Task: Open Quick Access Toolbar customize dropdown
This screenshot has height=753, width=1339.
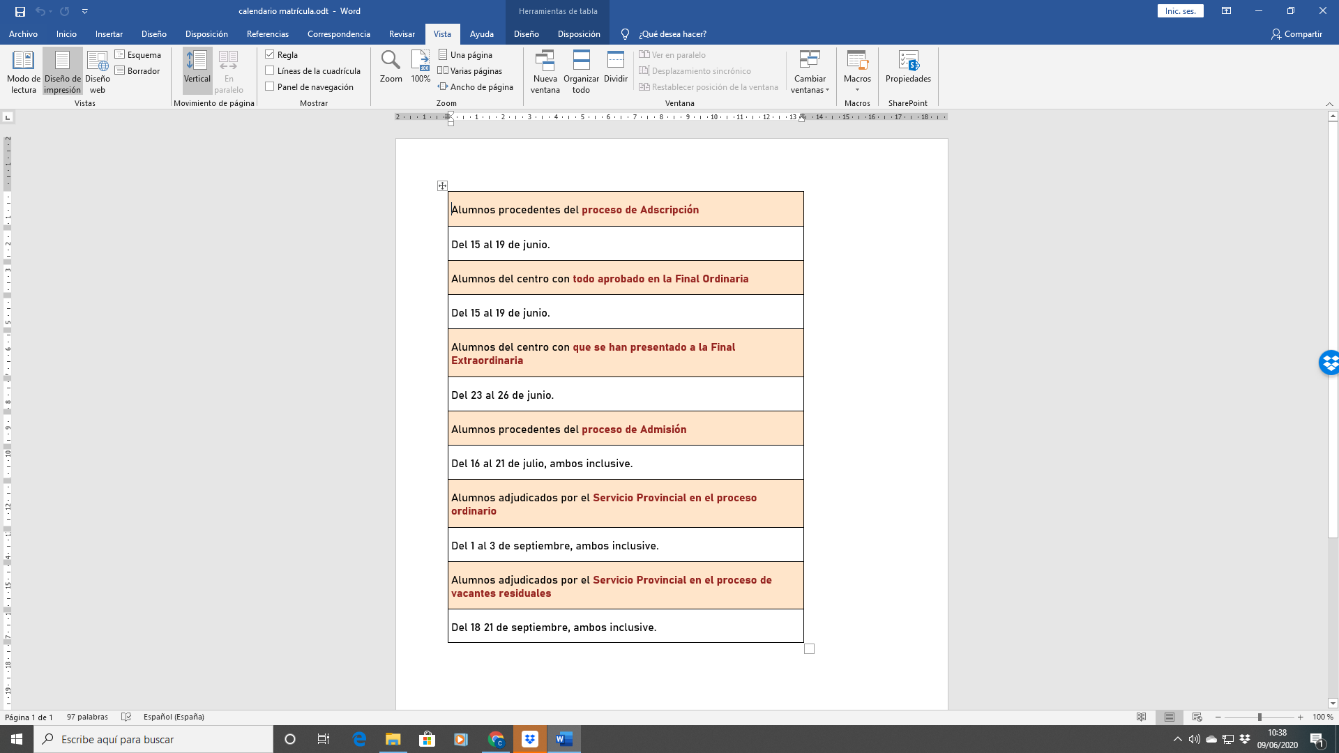Action: (84, 11)
